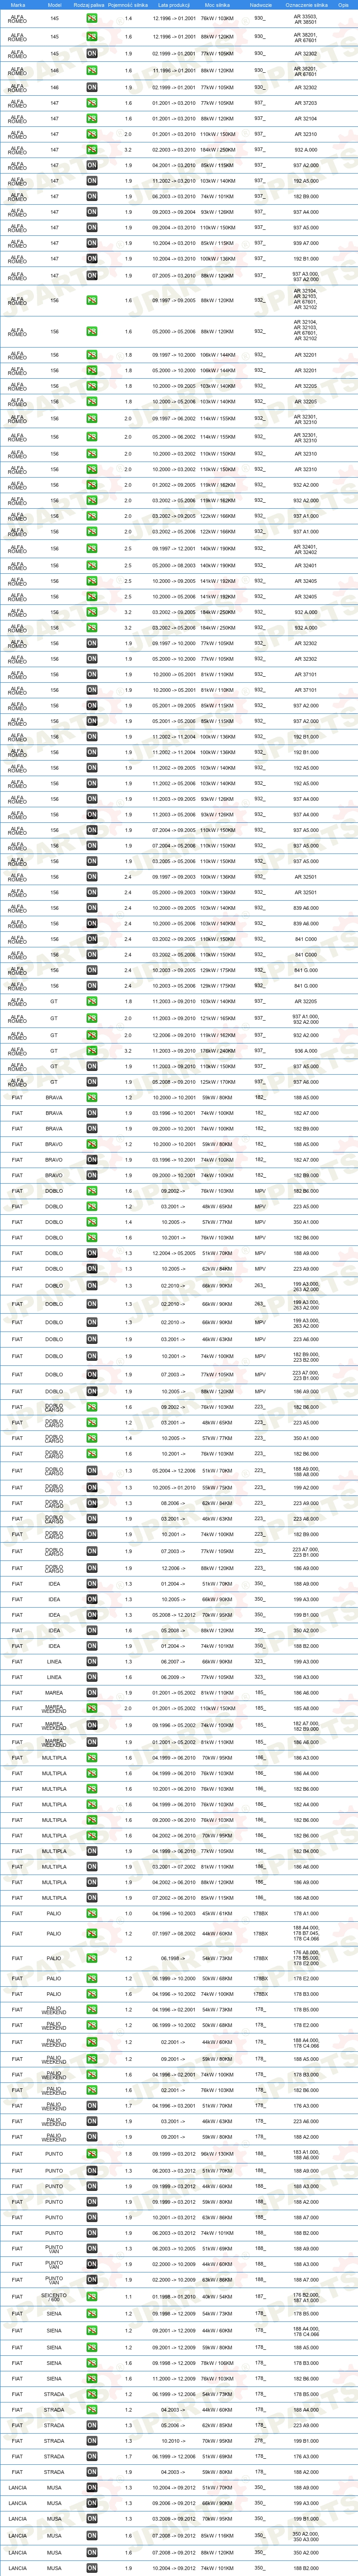The height and width of the screenshot is (2576, 358).
Task: Click the ON icon in the 147 row with 939 A7.000
Action: pyautogui.click(x=91, y=243)
